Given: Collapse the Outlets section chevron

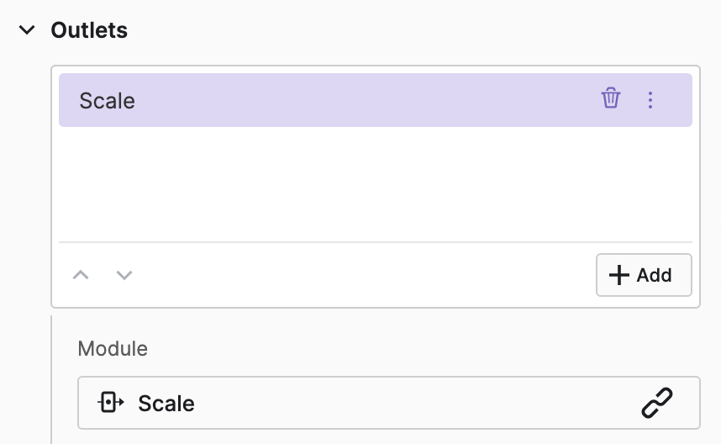Looking at the screenshot, I should 28,30.
